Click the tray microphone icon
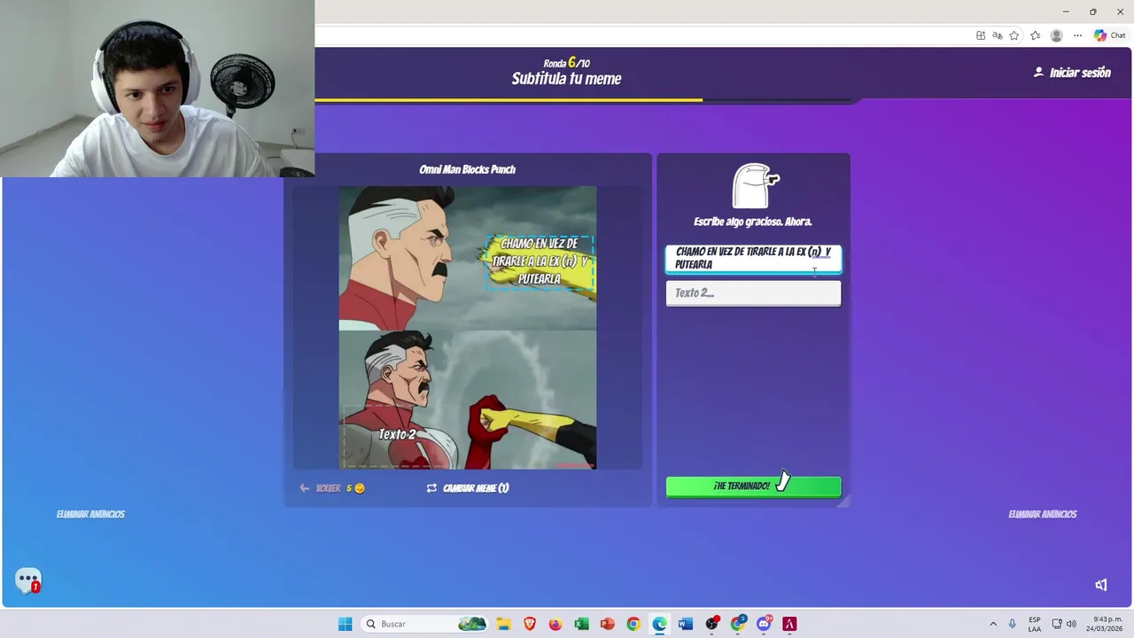 pos(1012,624)
